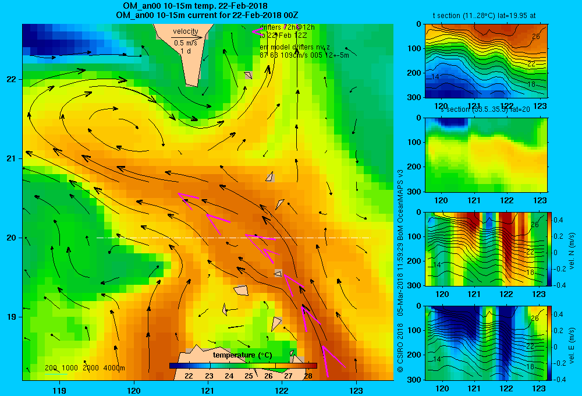Click the white dashed section line at latitude 20
The height and width of the screenshot is (396, 582).
(x=233, y=238)
